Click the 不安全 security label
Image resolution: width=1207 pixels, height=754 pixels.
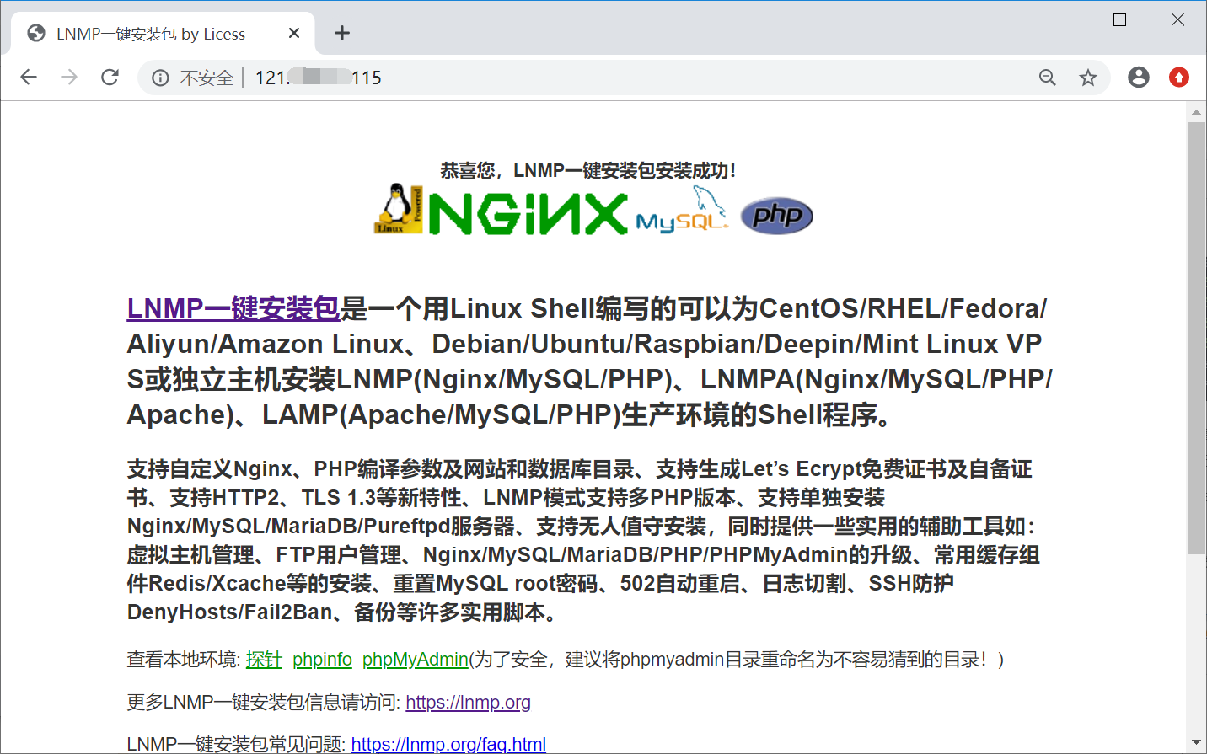[x=207, y=78]
